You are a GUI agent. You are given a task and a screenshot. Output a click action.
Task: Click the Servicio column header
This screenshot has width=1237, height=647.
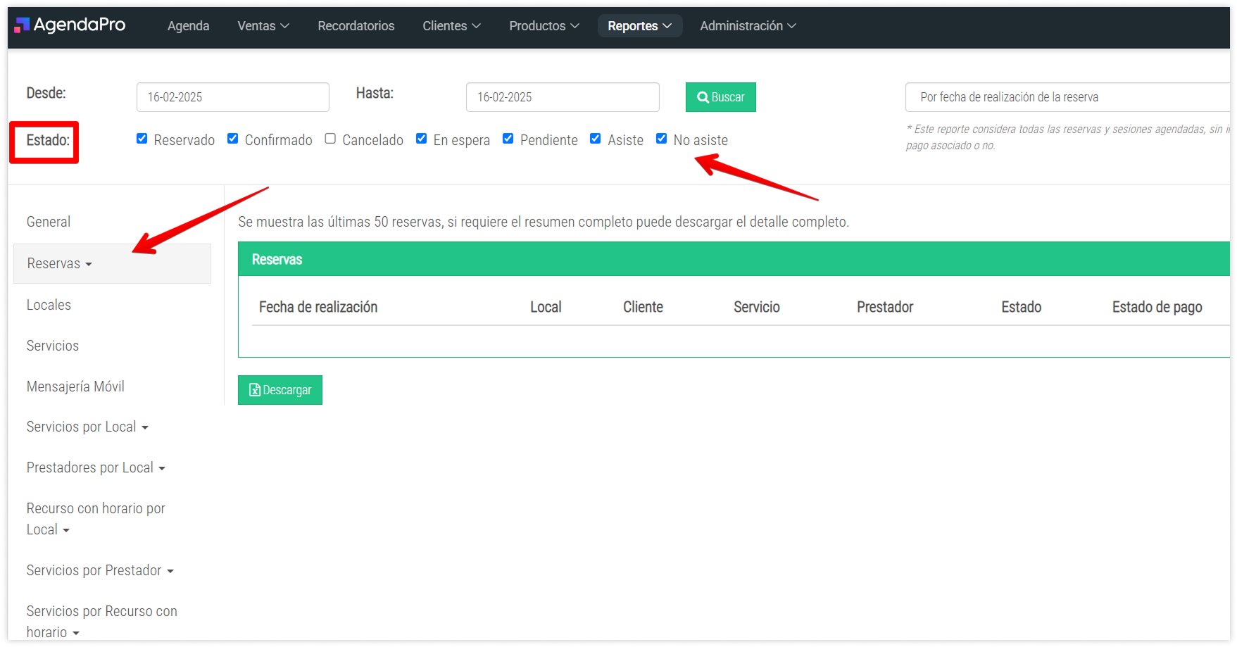[x=757, y=307]
